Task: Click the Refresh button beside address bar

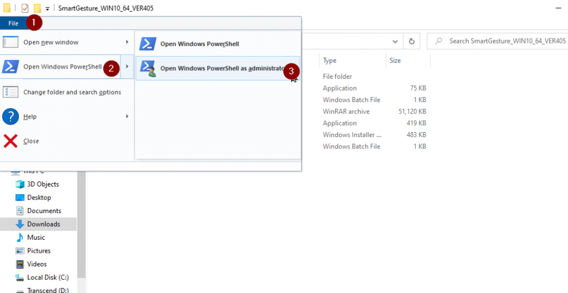Action: (411, 41)
